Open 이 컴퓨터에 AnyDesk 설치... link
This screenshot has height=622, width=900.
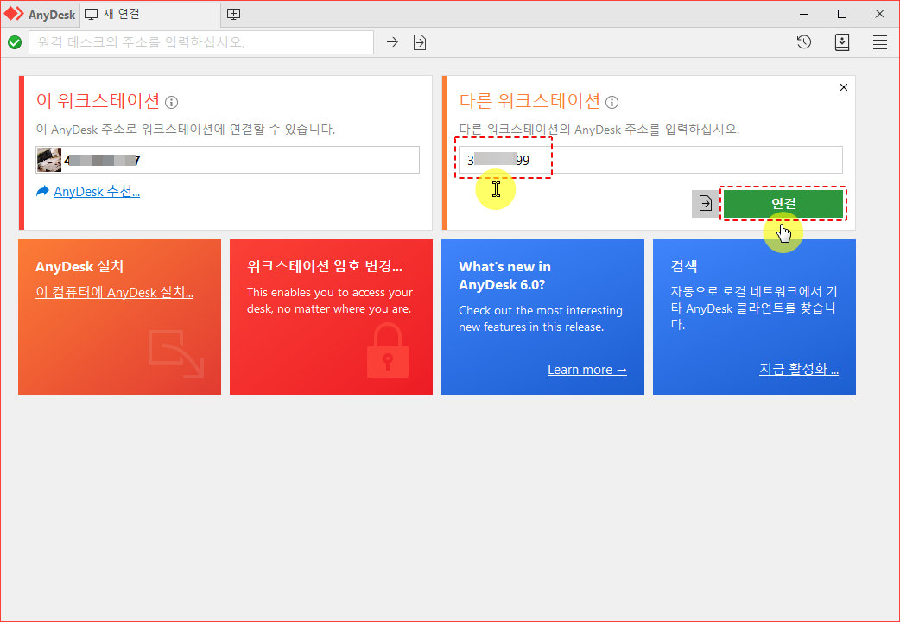(x=114, y=292)
